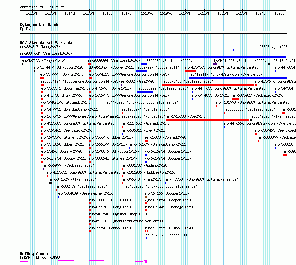The height and width of the screenshot is (265, 296).
Task: Click the nsv5842095 black variant block
Action: pos(251,120)
